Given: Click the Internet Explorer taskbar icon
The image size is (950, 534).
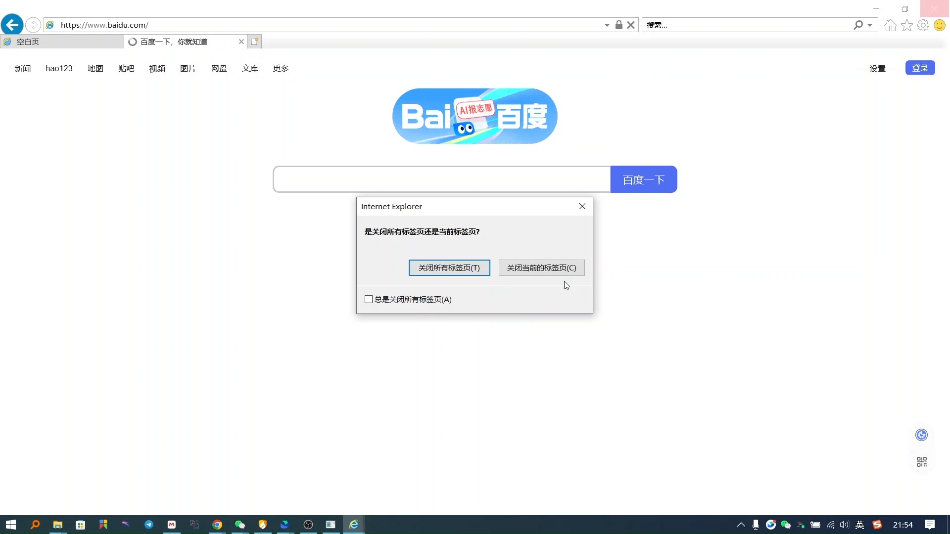Looking at the screenshot, I should click(x=354, y=525).
